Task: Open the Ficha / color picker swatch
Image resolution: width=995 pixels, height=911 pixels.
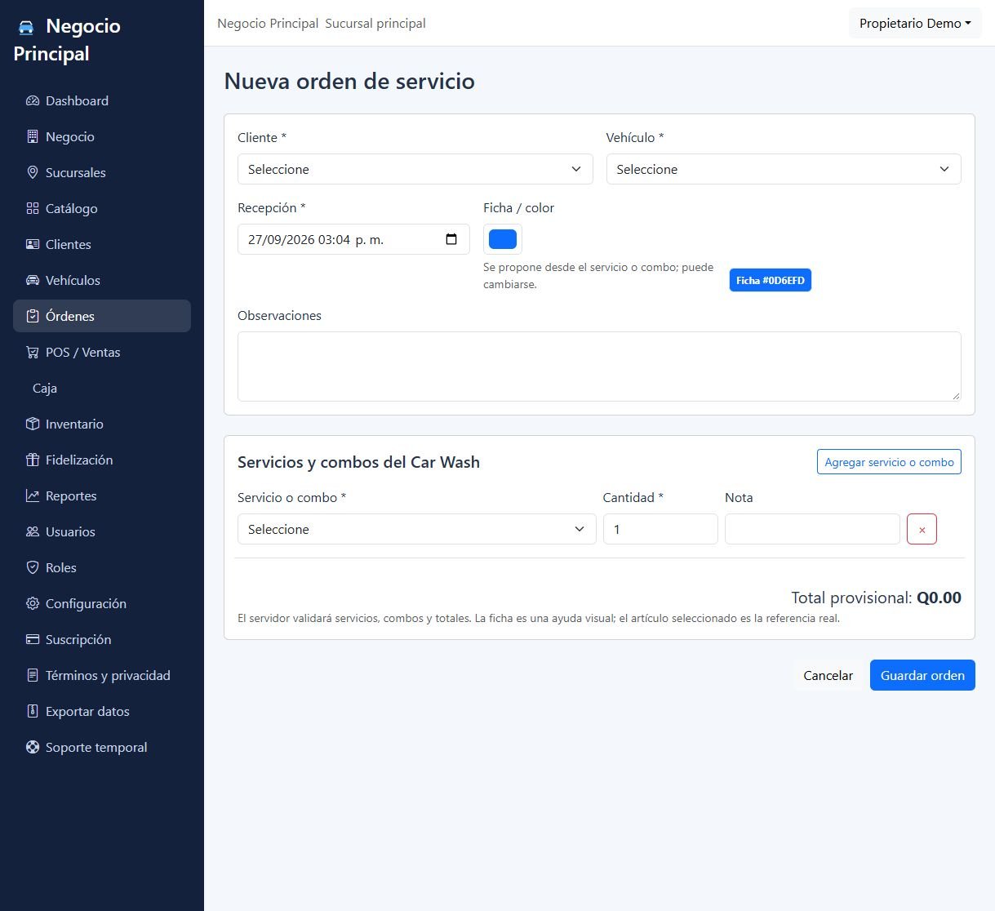Action: [x=503, y=239]
